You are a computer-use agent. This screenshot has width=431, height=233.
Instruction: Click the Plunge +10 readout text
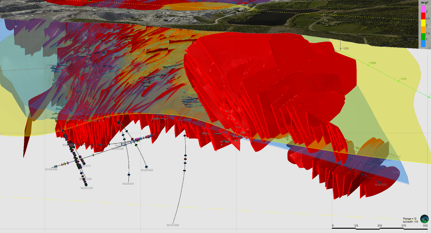(x=409, y=218)
